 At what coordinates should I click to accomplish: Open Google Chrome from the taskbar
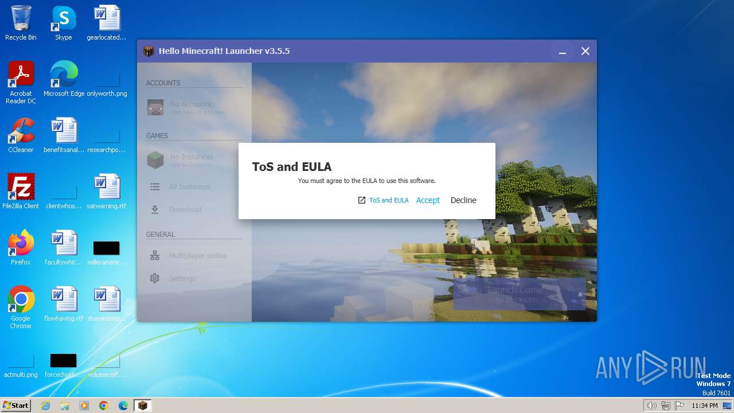(x=104, y=406)
